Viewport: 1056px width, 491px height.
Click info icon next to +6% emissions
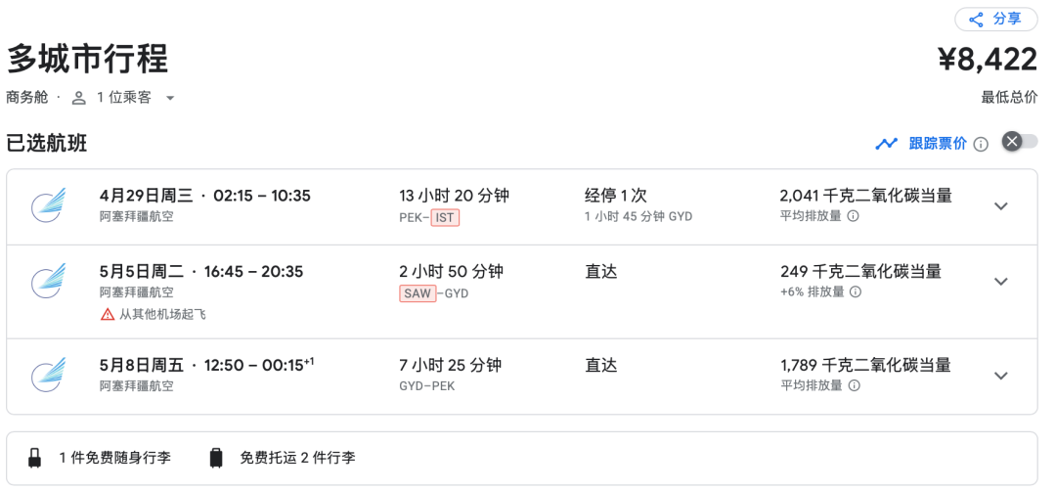pos(856,291)
